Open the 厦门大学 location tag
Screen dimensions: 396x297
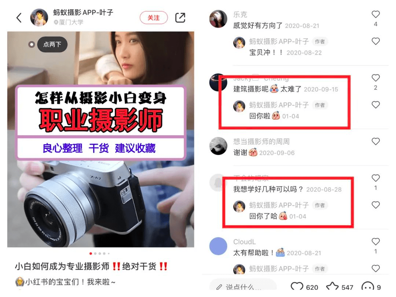click(x=69, y=22)
